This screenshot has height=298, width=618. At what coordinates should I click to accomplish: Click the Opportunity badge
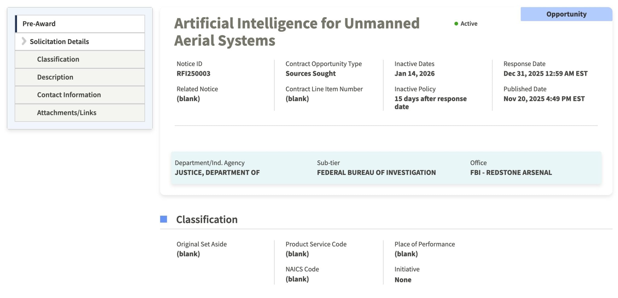coord(566,14)
